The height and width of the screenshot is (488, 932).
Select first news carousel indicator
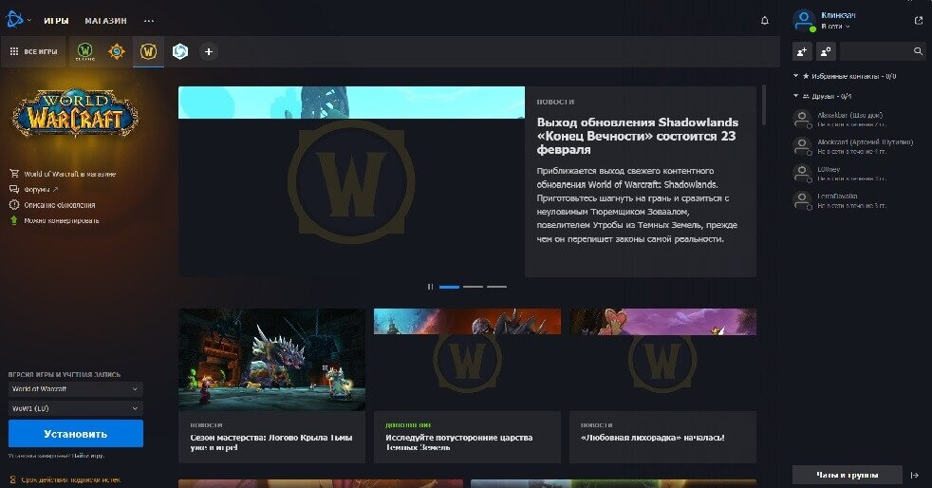(449, 287)
